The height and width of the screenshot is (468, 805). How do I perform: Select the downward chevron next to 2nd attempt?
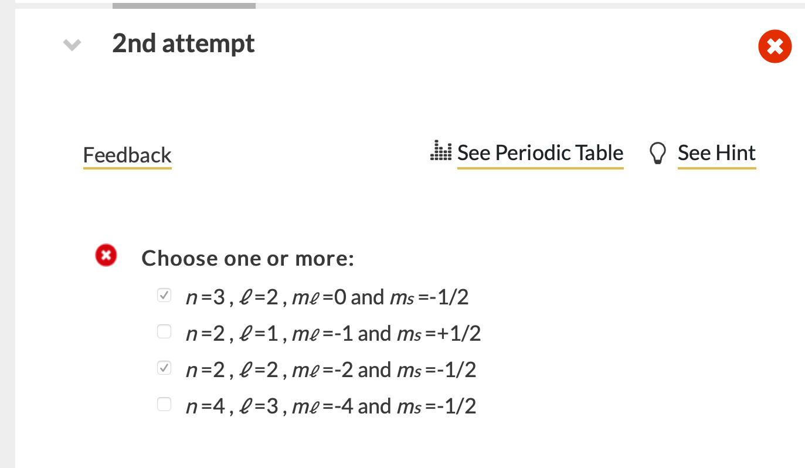tap(71, 45)
